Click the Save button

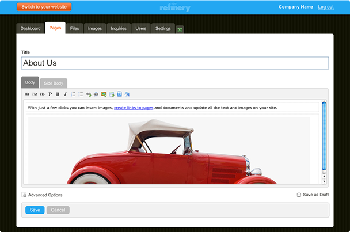pos(35,210)
